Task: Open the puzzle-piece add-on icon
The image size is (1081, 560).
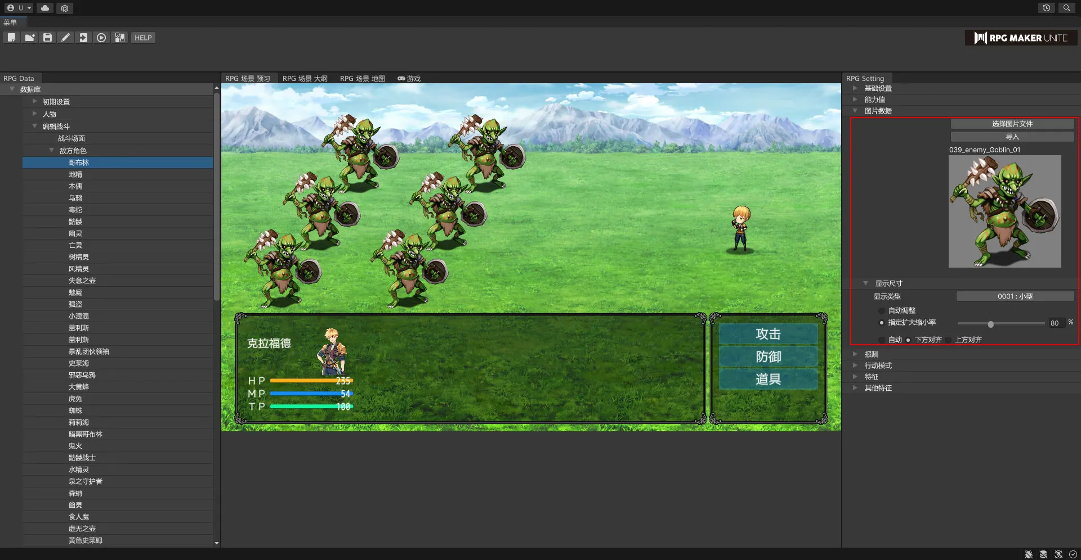Action: point(119,38)
